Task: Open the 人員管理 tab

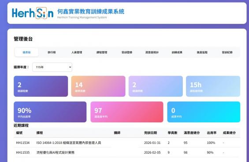Action: pyautogui.click(x=77, y=52)
